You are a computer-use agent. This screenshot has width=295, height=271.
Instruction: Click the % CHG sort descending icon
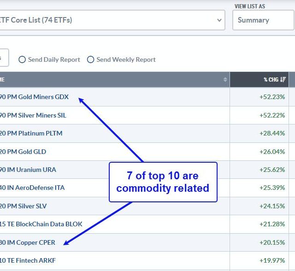click(x=283, y=80)
